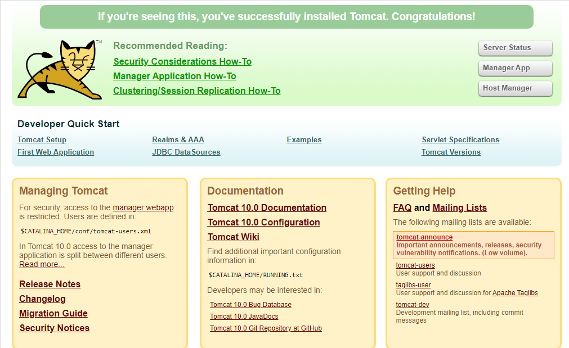Screen dimensions: 569x348
Task: Click the Developer Quick Start heading
Action: pyautogui.click(x=68, y=124)
